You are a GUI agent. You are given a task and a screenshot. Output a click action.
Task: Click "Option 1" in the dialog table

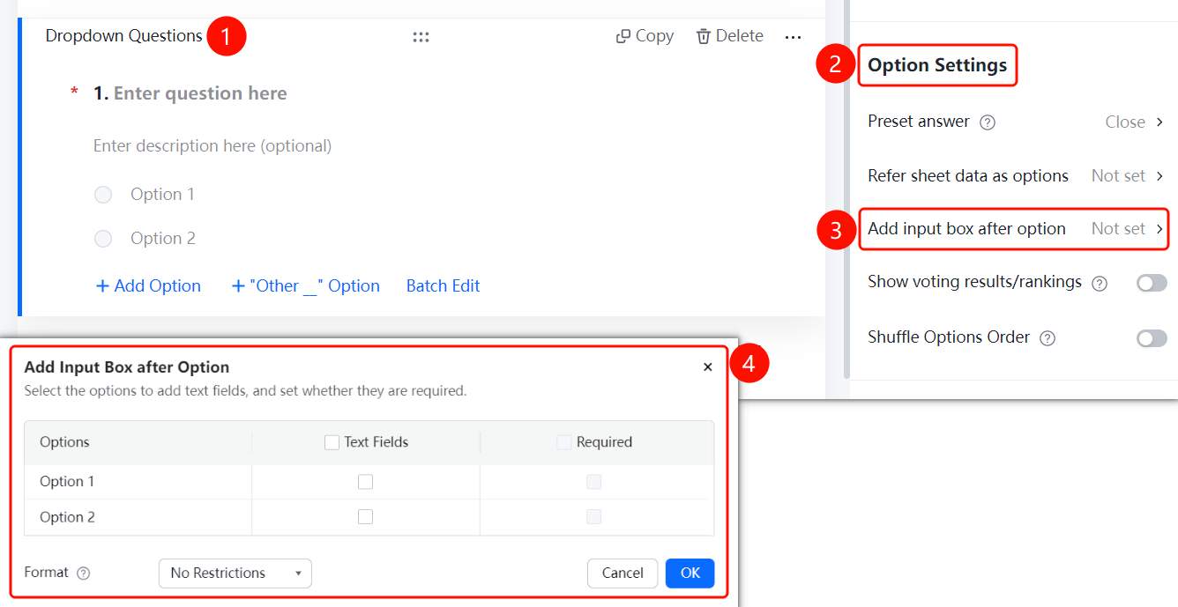pos(67,482)
